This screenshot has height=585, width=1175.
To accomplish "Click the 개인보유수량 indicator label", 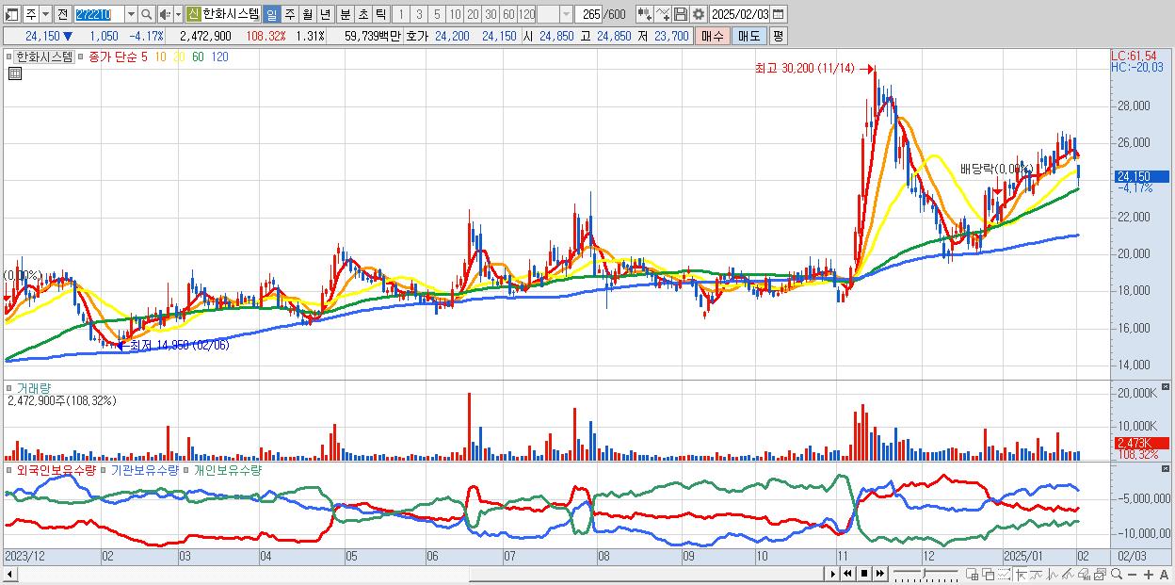I will pyautogui.click(x=227, y=469).
